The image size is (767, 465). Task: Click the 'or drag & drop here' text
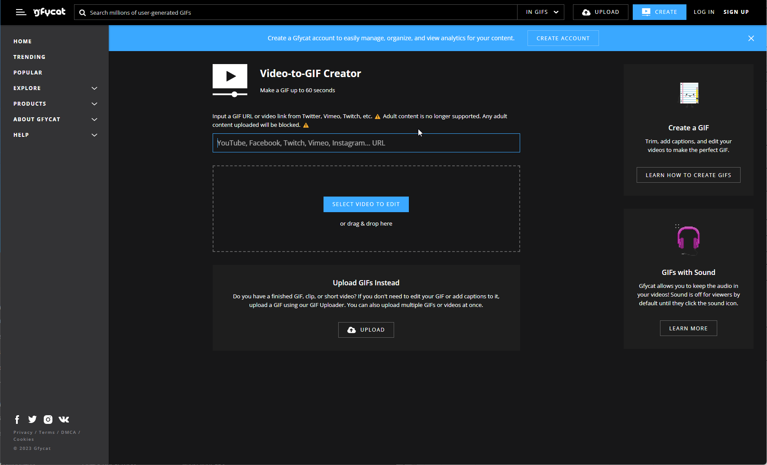point(366,224)
